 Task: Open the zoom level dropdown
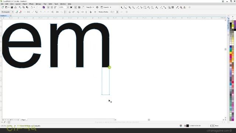[68, 7]
